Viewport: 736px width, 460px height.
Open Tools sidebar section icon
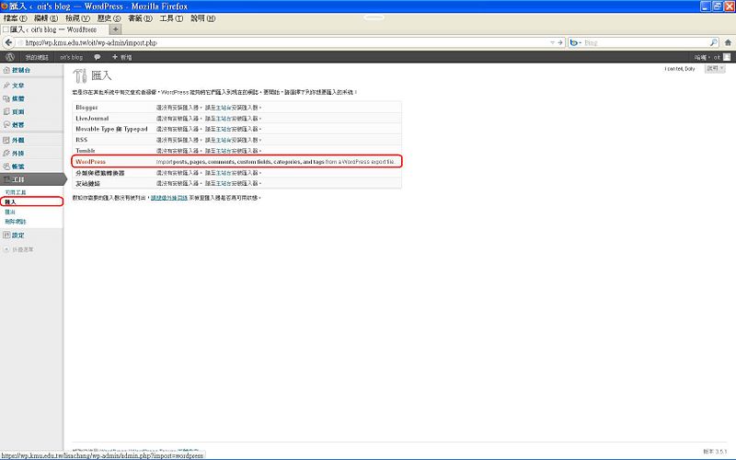(6, 179)
